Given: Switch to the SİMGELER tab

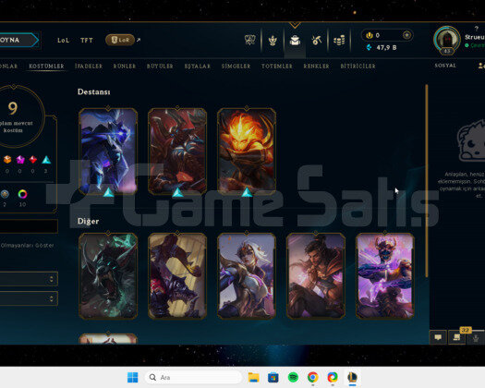Looking at the screenshot, I should (x=236, y=66).
